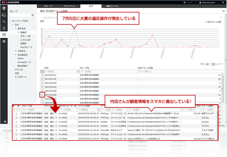Select サポート部 in group tree

(25, 36)
